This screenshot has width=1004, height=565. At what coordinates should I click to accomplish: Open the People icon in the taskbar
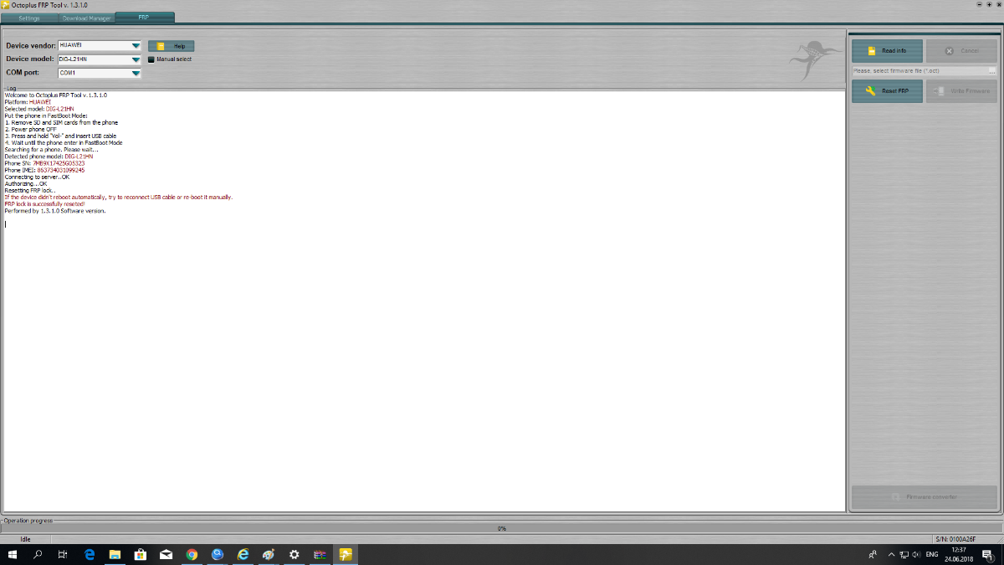click(873, 554)
